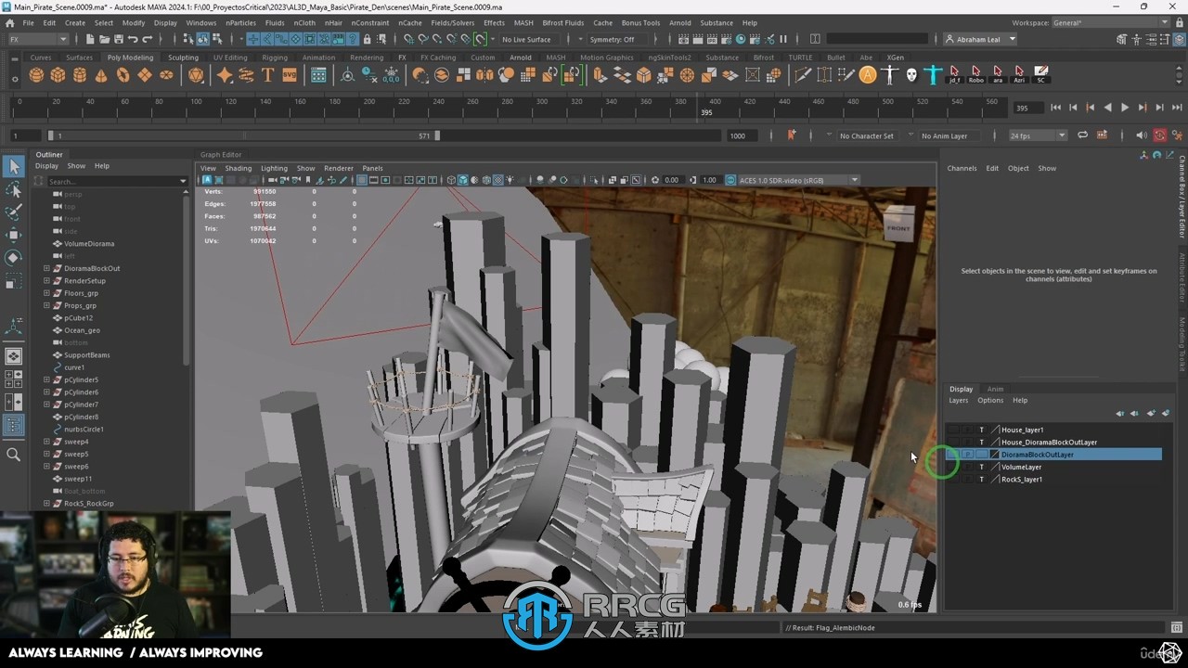Expand the Props_grp node in Outliner
Image resolution: width=1188 pixels, height=668 pixels.
46,305
